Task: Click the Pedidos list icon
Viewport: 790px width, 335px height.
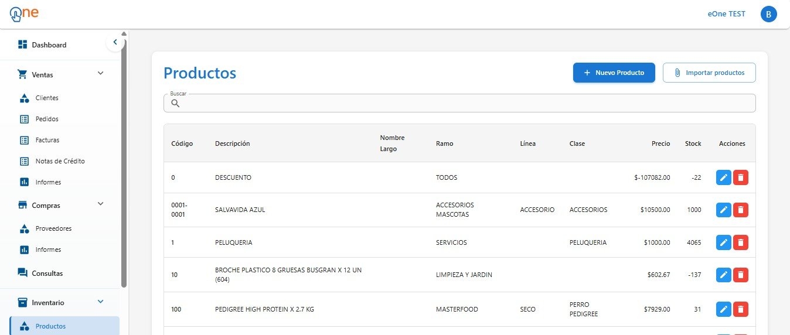Action: click(x=25, y=119)
